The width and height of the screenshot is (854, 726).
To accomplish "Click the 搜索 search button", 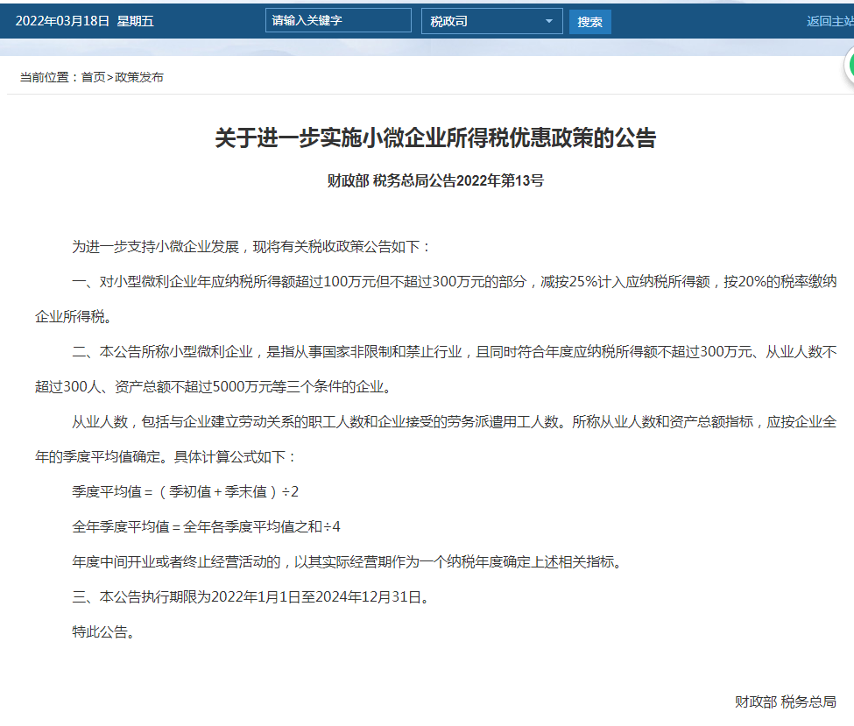I will [x=589, y=22].
